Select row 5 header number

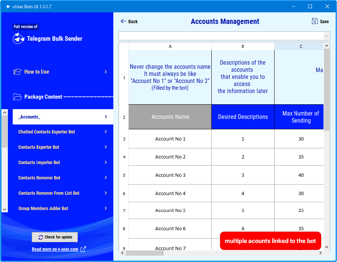point(124,175)
